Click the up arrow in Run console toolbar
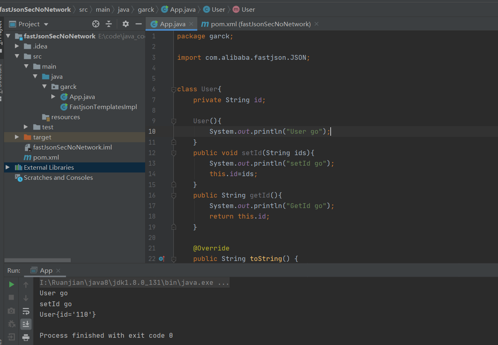 tap(26, 285)
